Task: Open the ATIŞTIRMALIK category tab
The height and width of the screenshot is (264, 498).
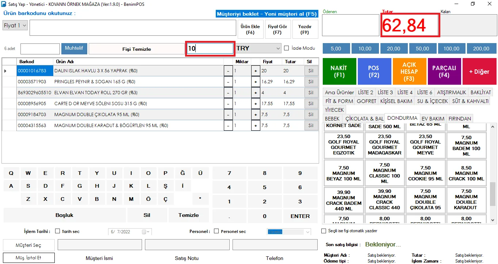Action: pyautogui.click(x=451, y=92)
